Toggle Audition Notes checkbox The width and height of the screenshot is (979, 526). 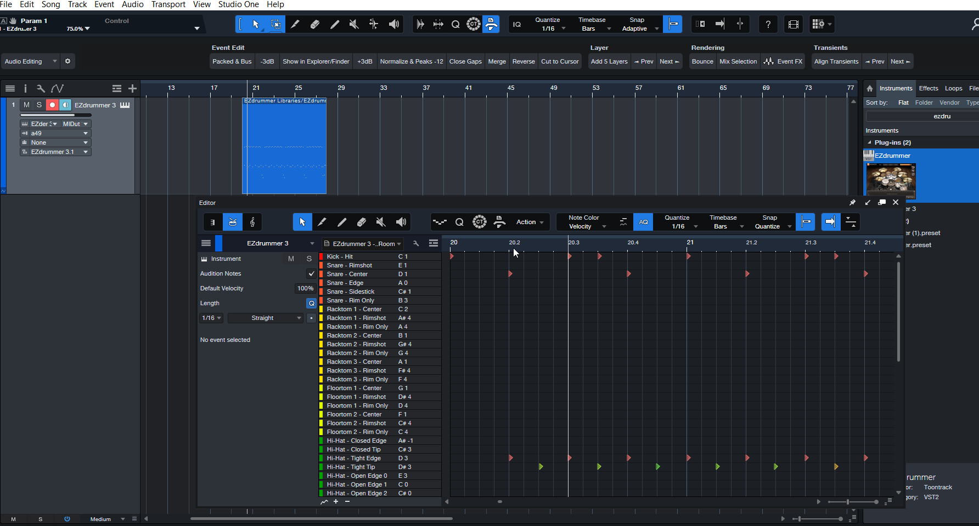coord(311,273)
